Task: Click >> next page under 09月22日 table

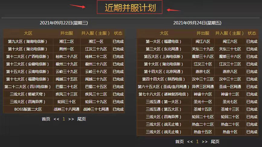Action: (x=71, y=119)
